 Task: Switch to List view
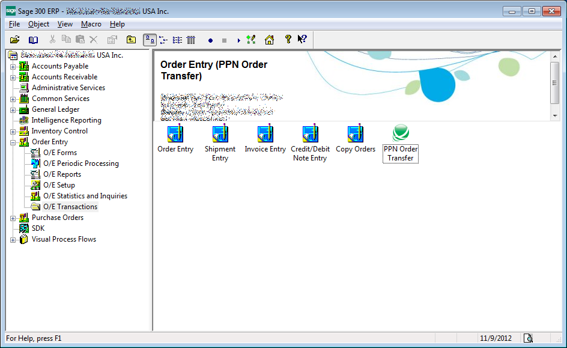pos(177,40)
